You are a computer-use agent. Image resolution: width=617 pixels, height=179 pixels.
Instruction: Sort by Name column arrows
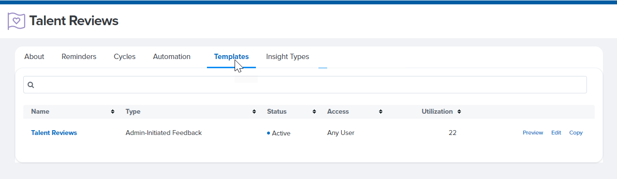click(112, 112)
